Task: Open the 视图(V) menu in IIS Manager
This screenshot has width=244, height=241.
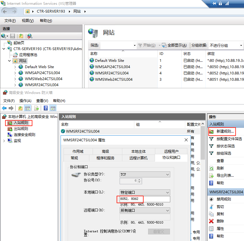Action: click(28, 21)
